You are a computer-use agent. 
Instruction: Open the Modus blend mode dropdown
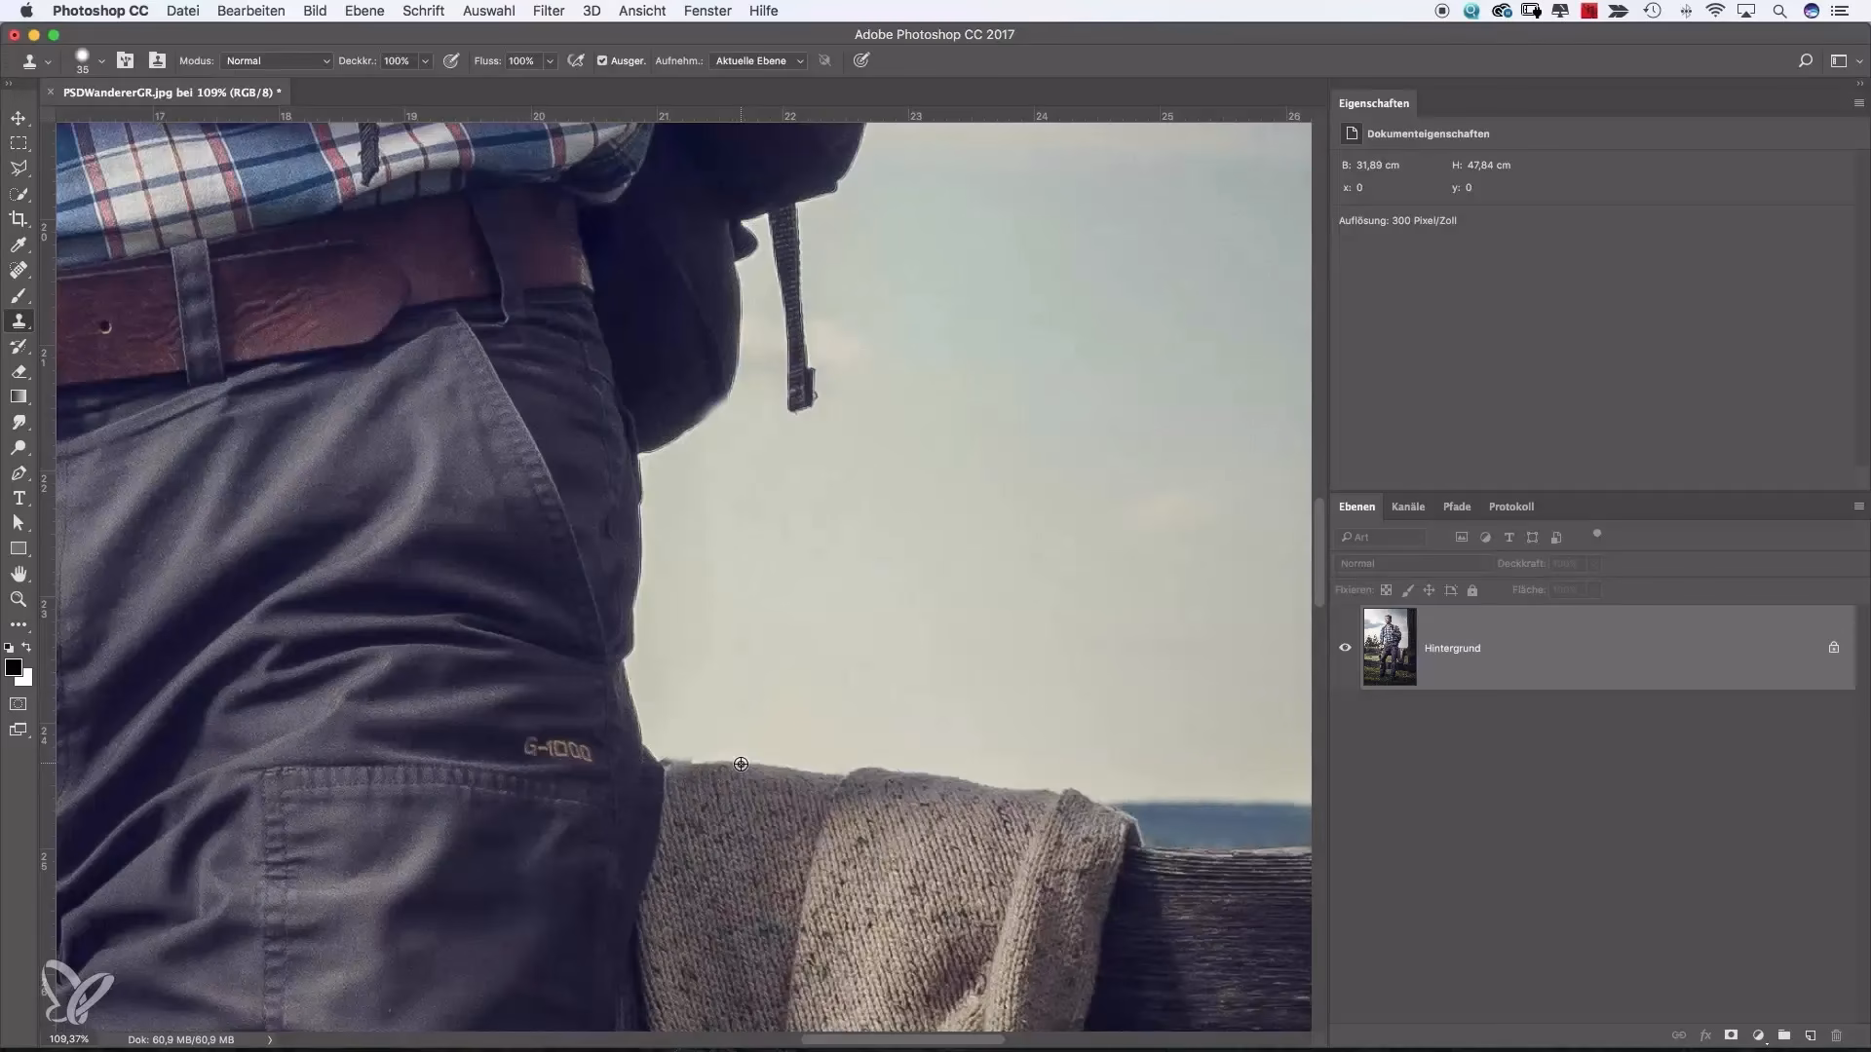278,60
